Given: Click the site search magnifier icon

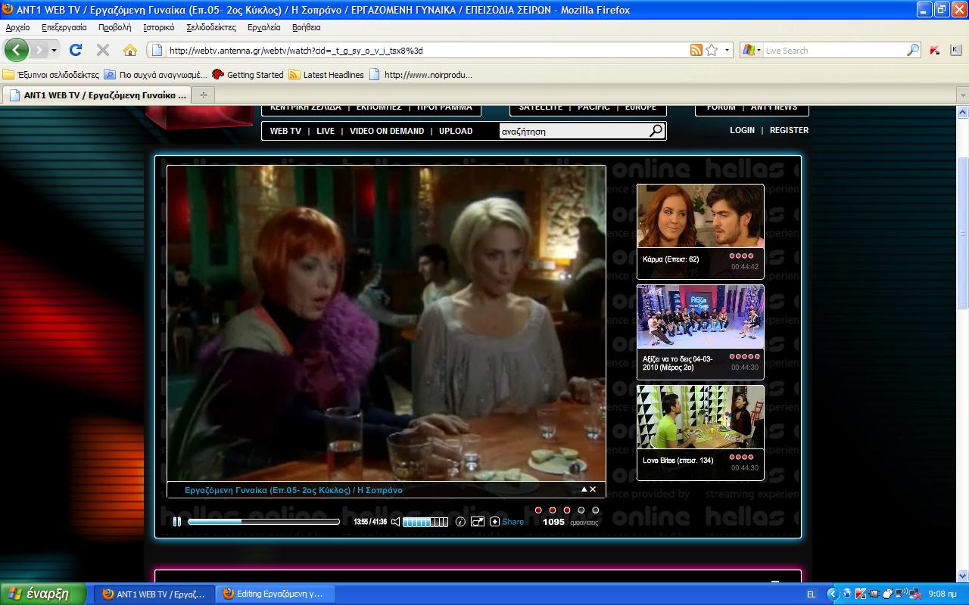Looking at the screenshot, I should [656, 131].
